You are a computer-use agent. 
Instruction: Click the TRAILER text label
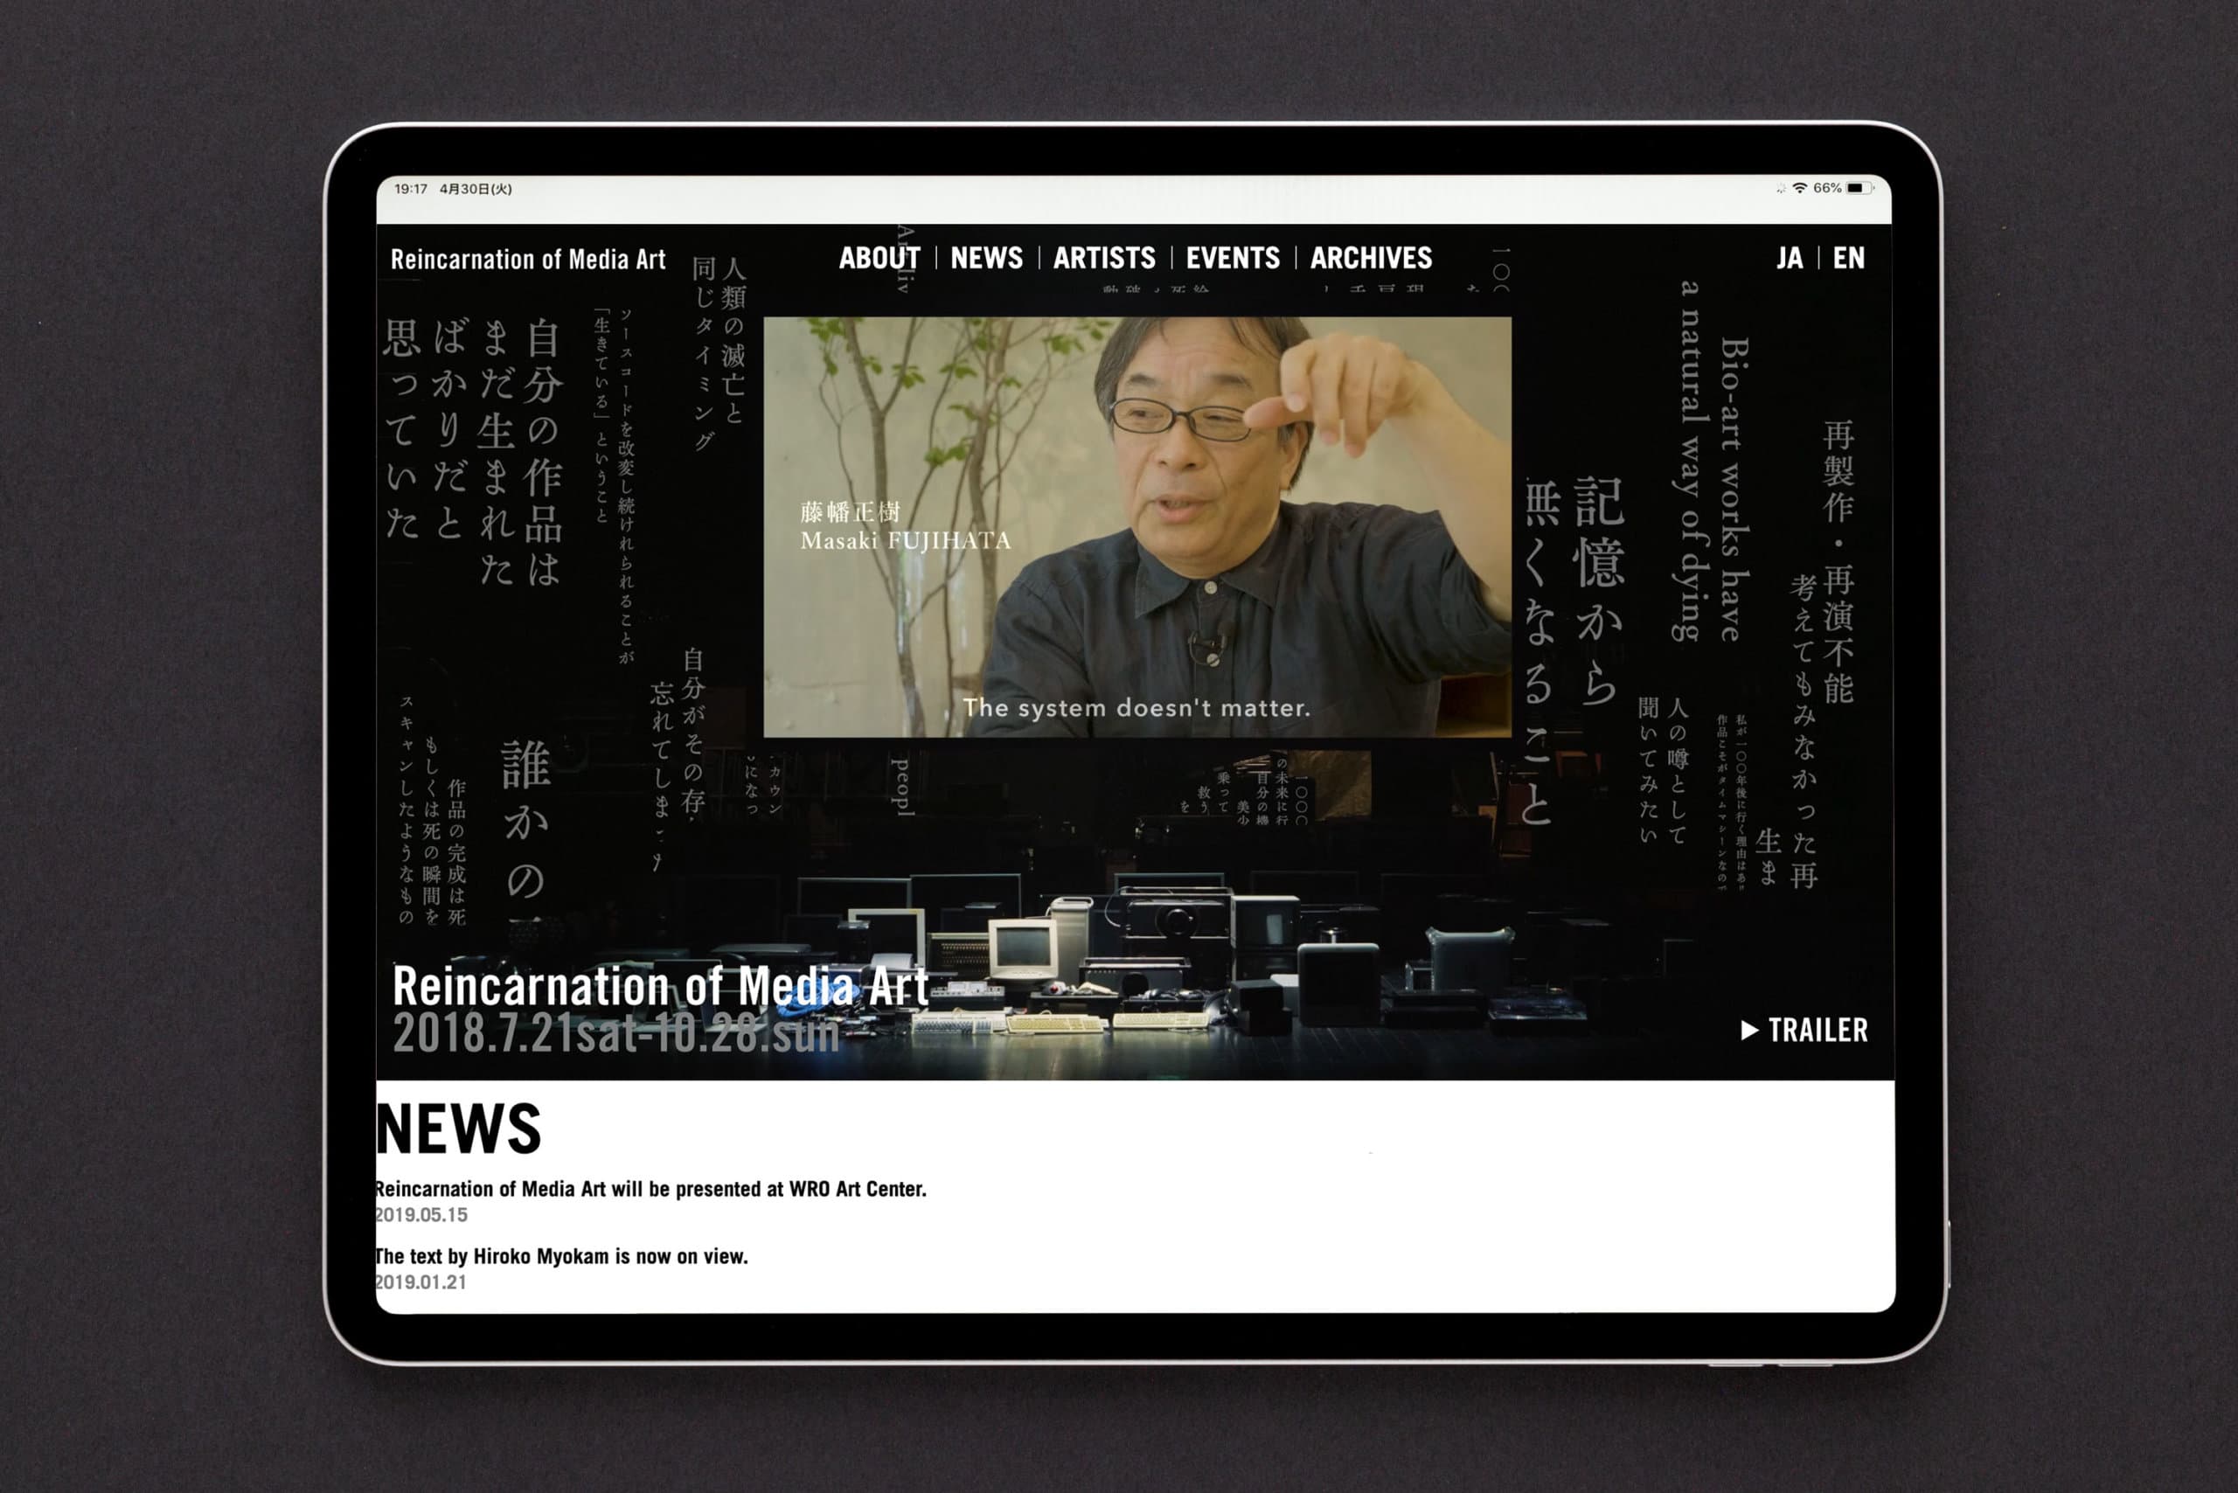pos(1818,1031)
